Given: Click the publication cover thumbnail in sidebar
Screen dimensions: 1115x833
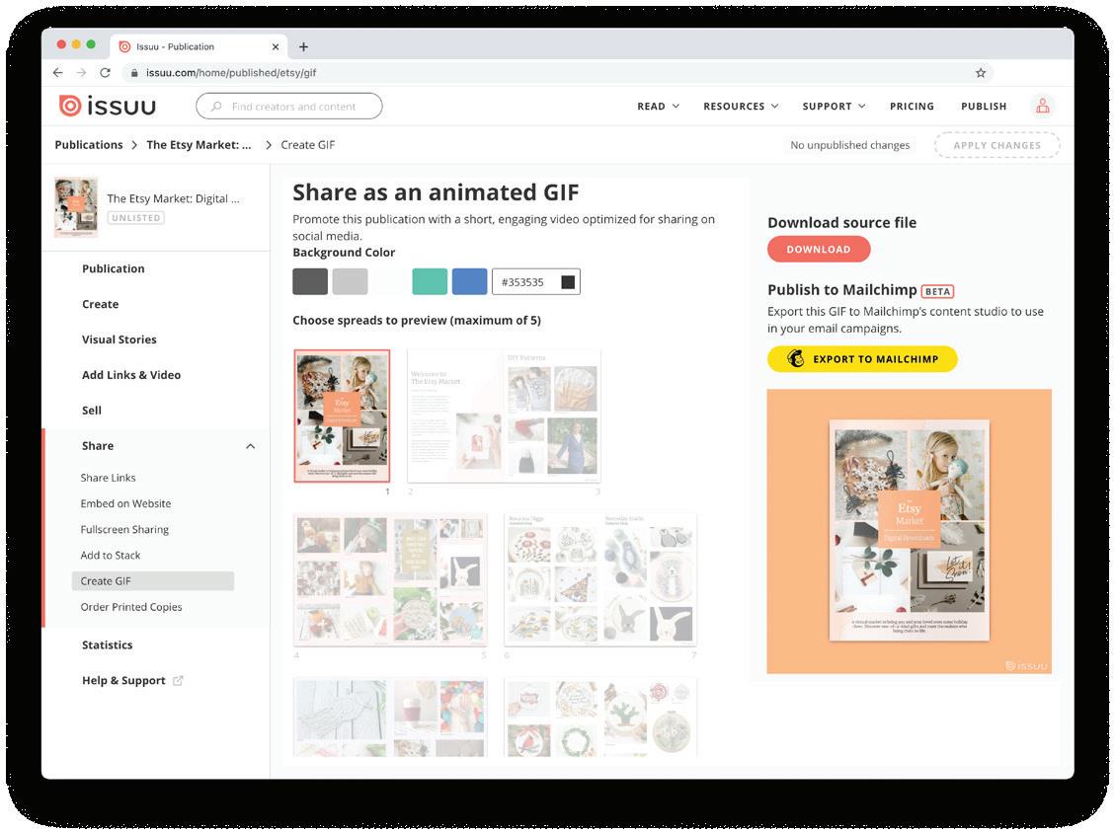Looking at the screenshot, I should pos(75,207).
